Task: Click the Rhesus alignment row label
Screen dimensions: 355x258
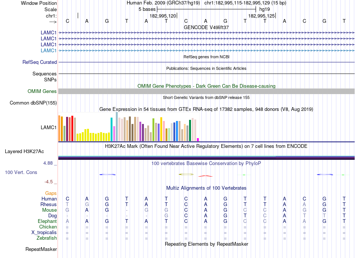Action: [49, 204]
